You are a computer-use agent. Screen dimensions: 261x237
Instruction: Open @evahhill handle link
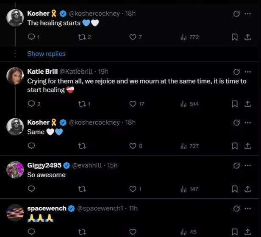tap(87, 165)
